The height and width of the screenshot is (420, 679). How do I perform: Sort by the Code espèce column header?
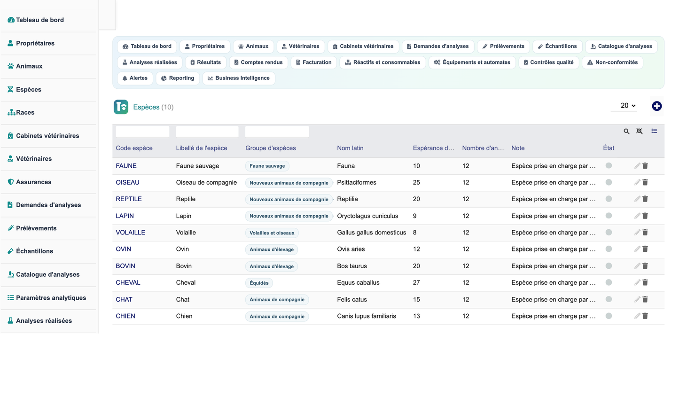coord(134,148)
